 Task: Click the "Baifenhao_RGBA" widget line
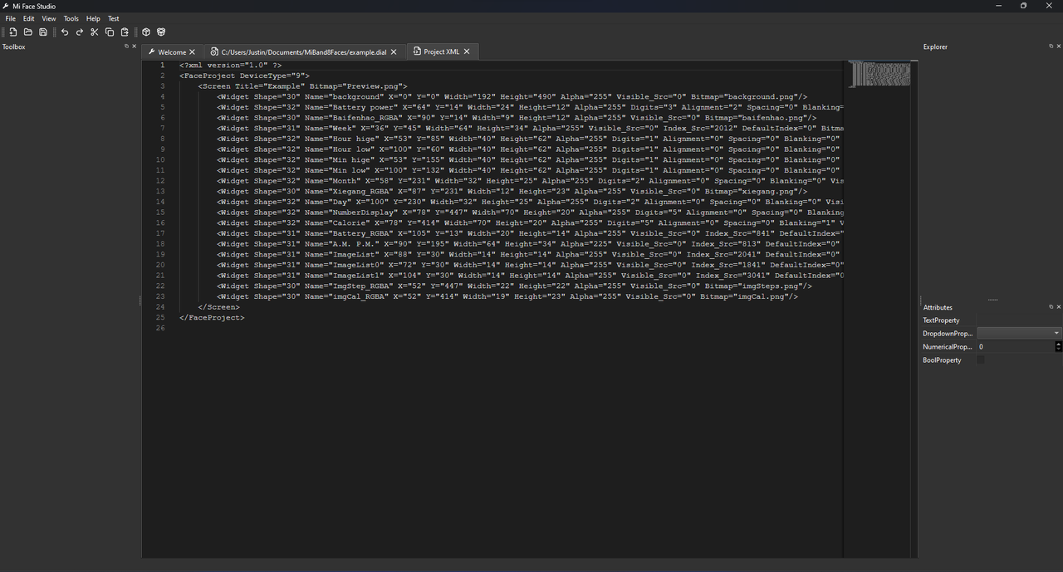click(517, 118)
